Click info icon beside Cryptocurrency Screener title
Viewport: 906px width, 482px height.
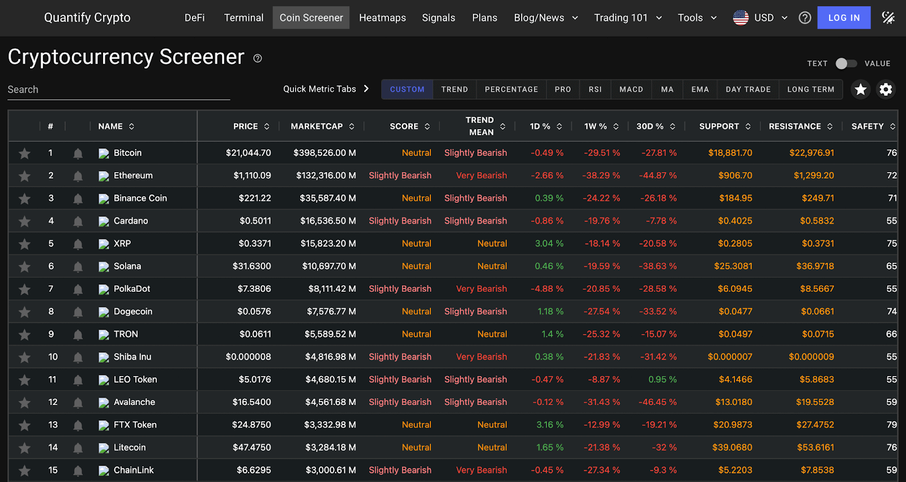point(258,58)
